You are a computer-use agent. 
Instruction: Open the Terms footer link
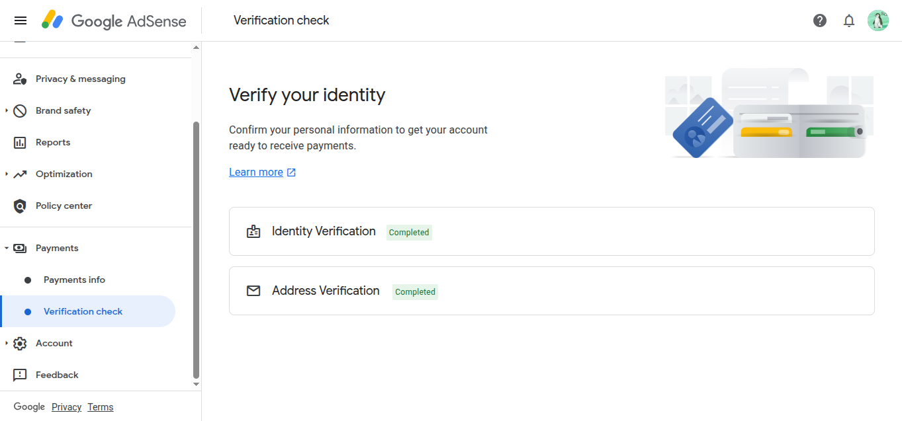click(101, 407)
